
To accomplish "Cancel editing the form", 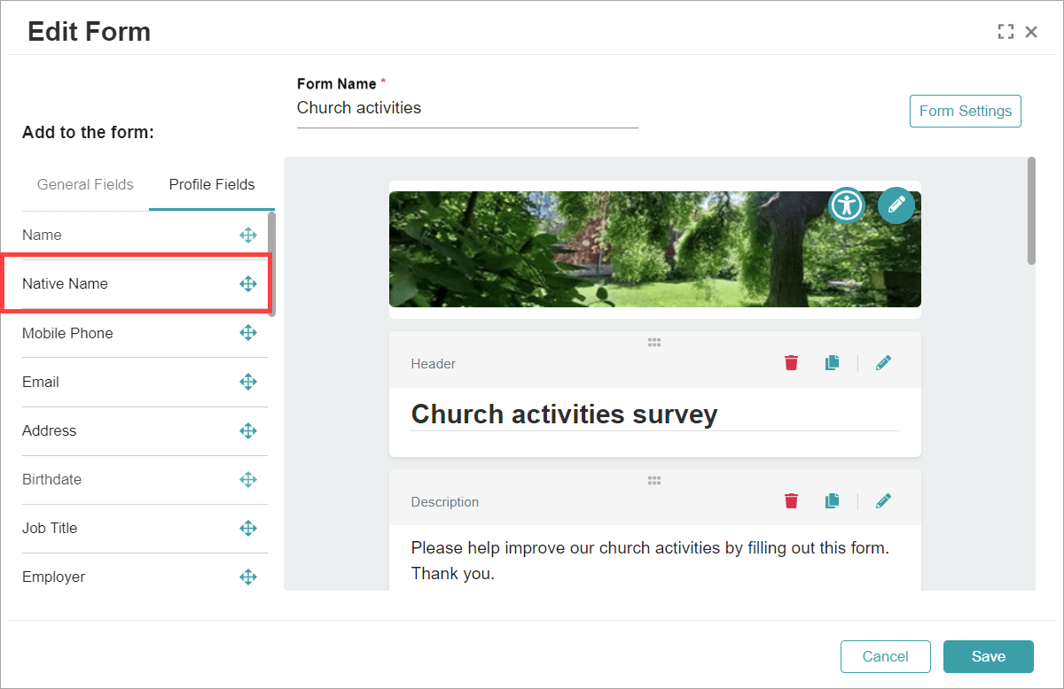I will point(886,657).
